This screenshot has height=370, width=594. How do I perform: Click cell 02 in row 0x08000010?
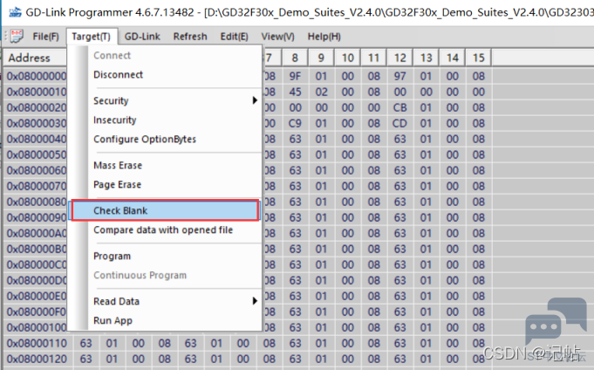pyautogui.click(x=321, y=92)
